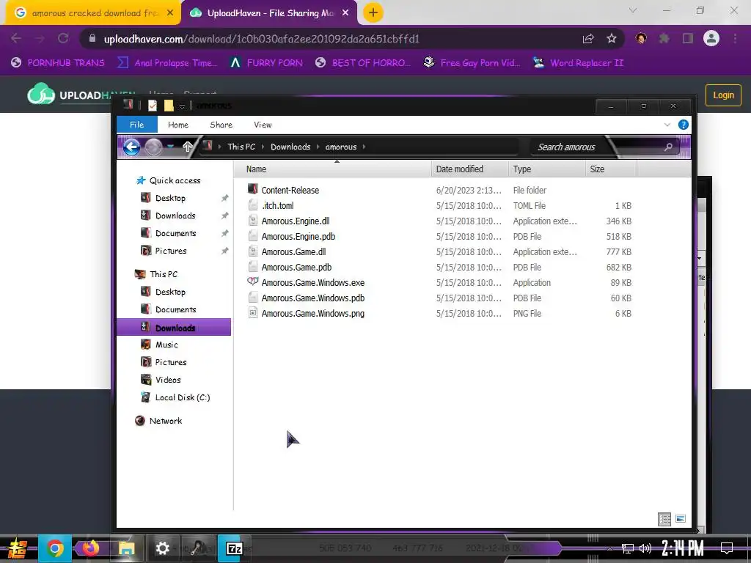Screen dimensions: 751x563
Task: Switch to details view layout icon
Action: pyautogui.click(x=664, y=520)
